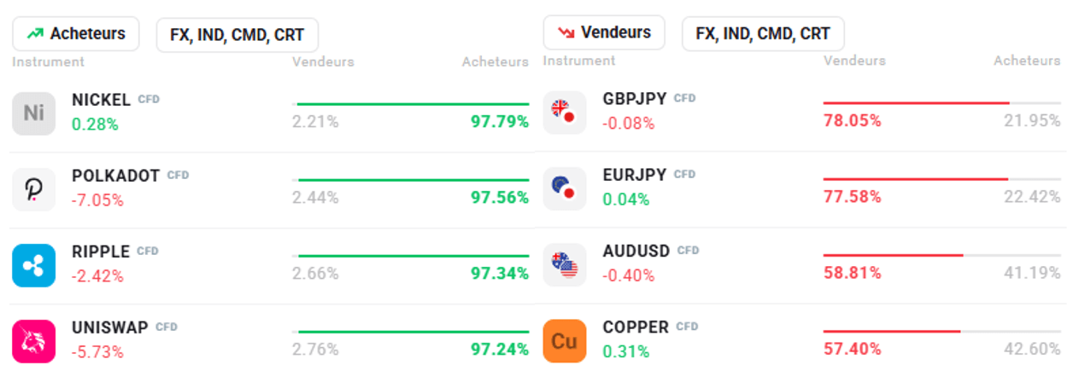Click the AUDUSD flag pair icon
This screenshot has height=388, width=1085.
pos(564,264)
